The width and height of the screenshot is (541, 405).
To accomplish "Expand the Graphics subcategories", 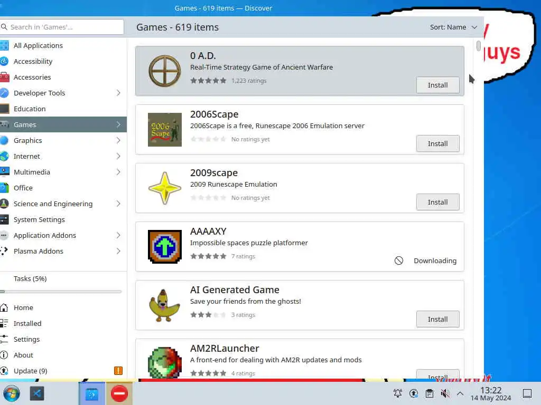I will click(118, 140).
